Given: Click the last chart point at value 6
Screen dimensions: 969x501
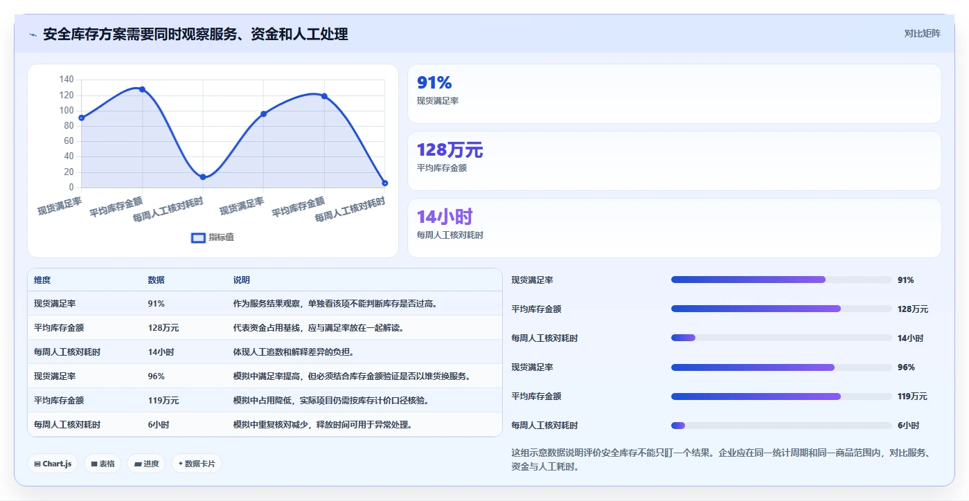Looking at the screenshot, I should click(x=384, y=183).
